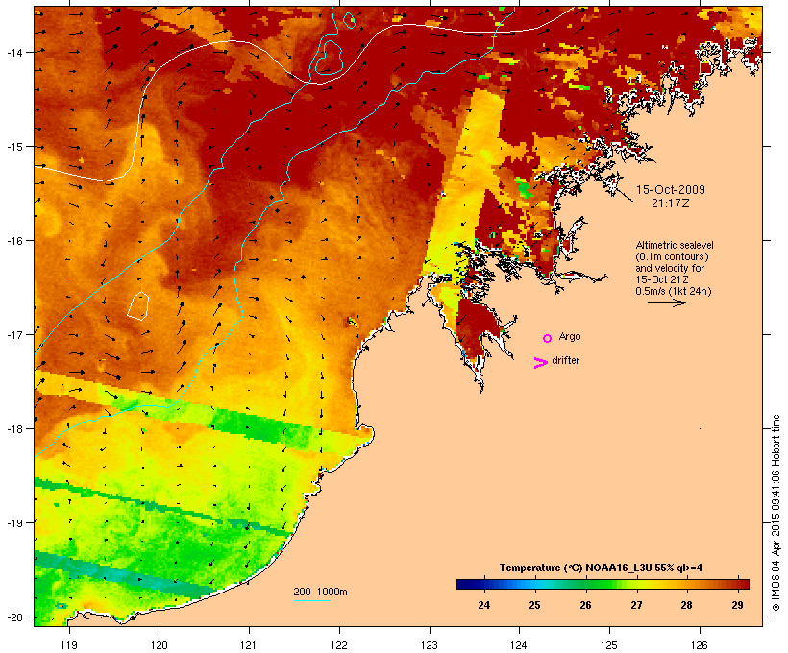This screenshot has width=788, height=653.
Task: Click the latitude label -14
Action: tap(14, 52)
